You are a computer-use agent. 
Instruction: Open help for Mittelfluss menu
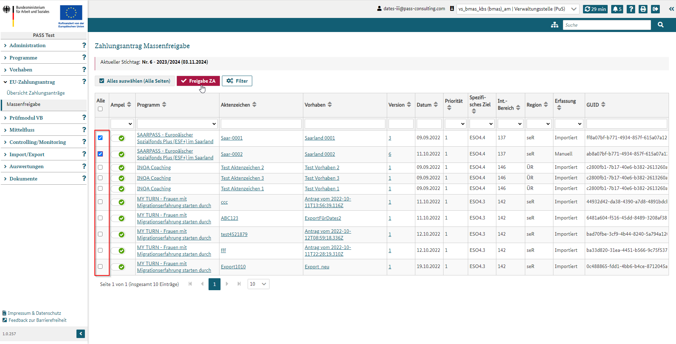click(84, 130)
